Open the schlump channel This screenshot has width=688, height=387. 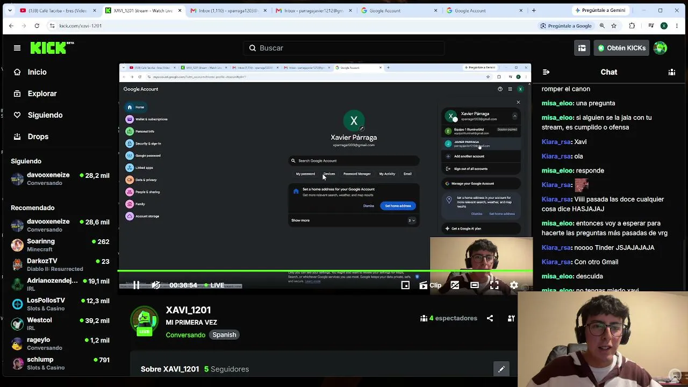click(60, 363)
